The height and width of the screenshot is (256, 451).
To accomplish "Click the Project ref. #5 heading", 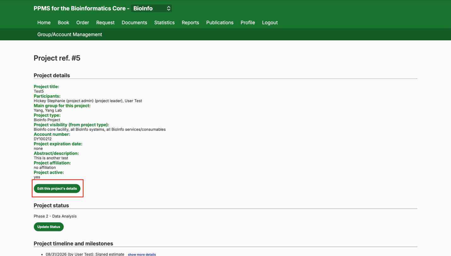I will click(x=57, y=58).
